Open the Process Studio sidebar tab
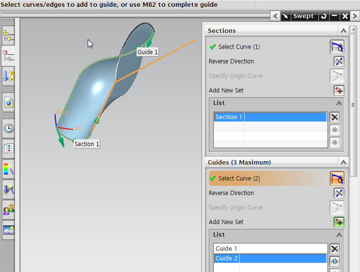 click(9, 189)
